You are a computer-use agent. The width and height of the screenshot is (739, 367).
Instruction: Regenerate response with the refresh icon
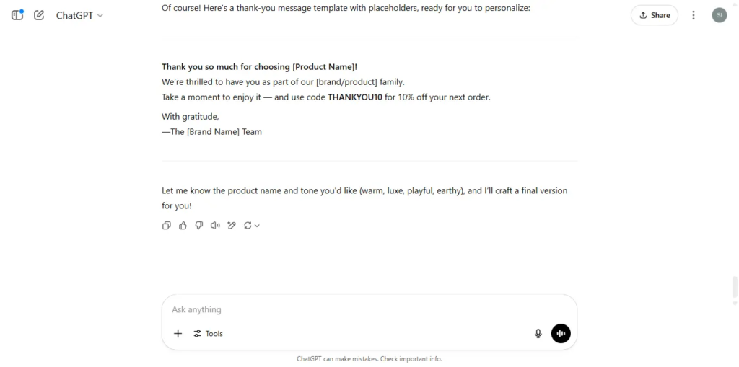click(x=248, y=226)
